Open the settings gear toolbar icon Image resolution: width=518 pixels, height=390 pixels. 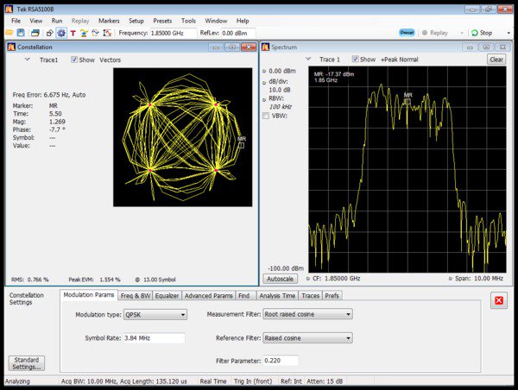tap(61, 33)
